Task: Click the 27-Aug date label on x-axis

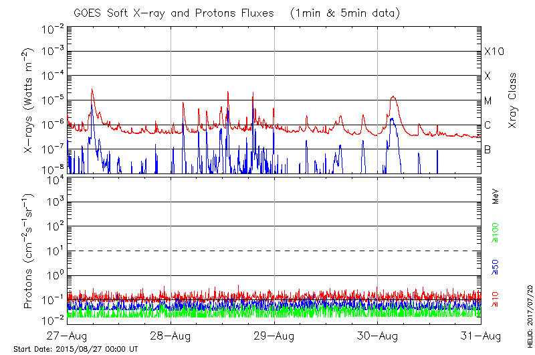Action: coord(67,336)
